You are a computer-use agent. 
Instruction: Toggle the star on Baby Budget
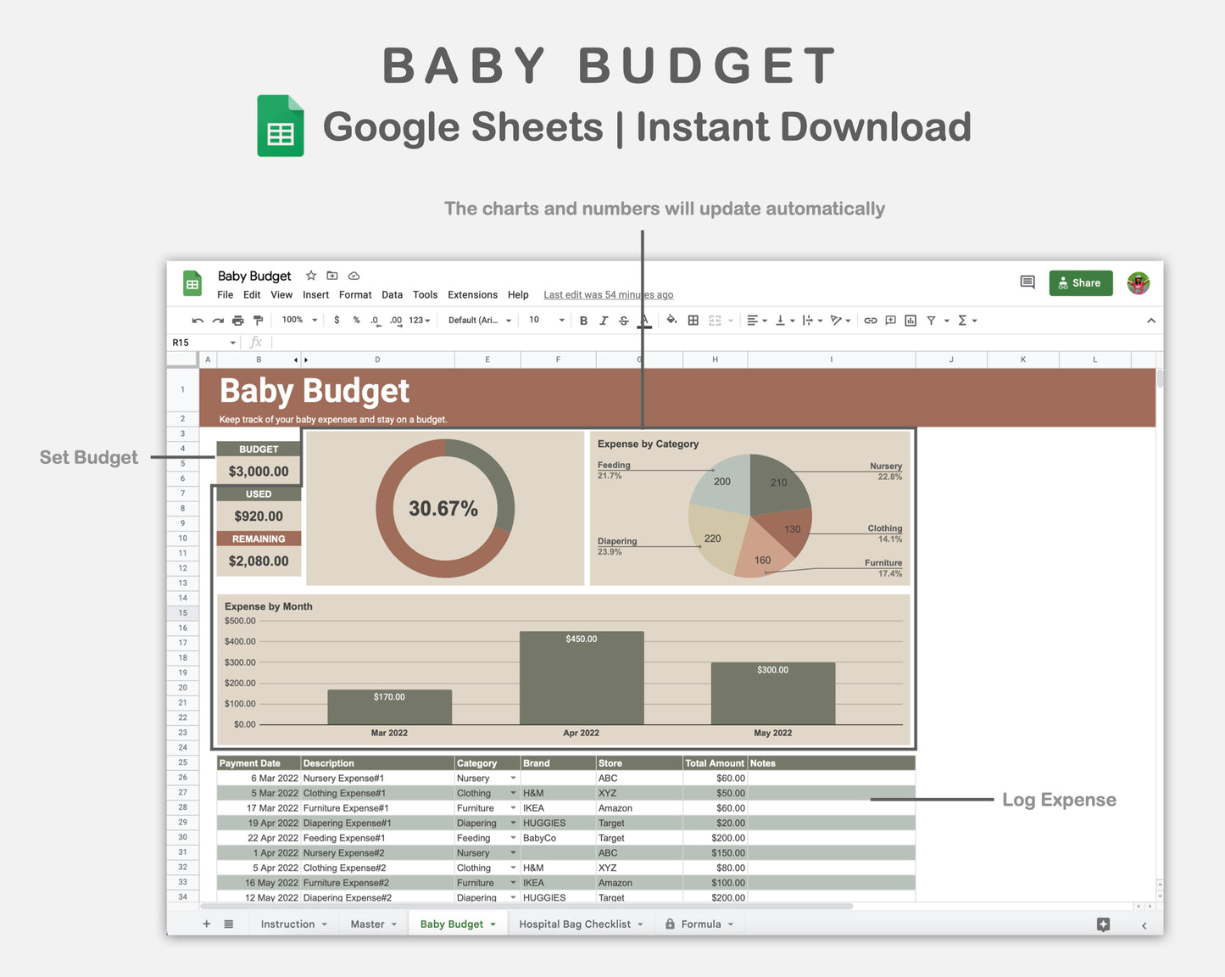(x=310, y=276)
